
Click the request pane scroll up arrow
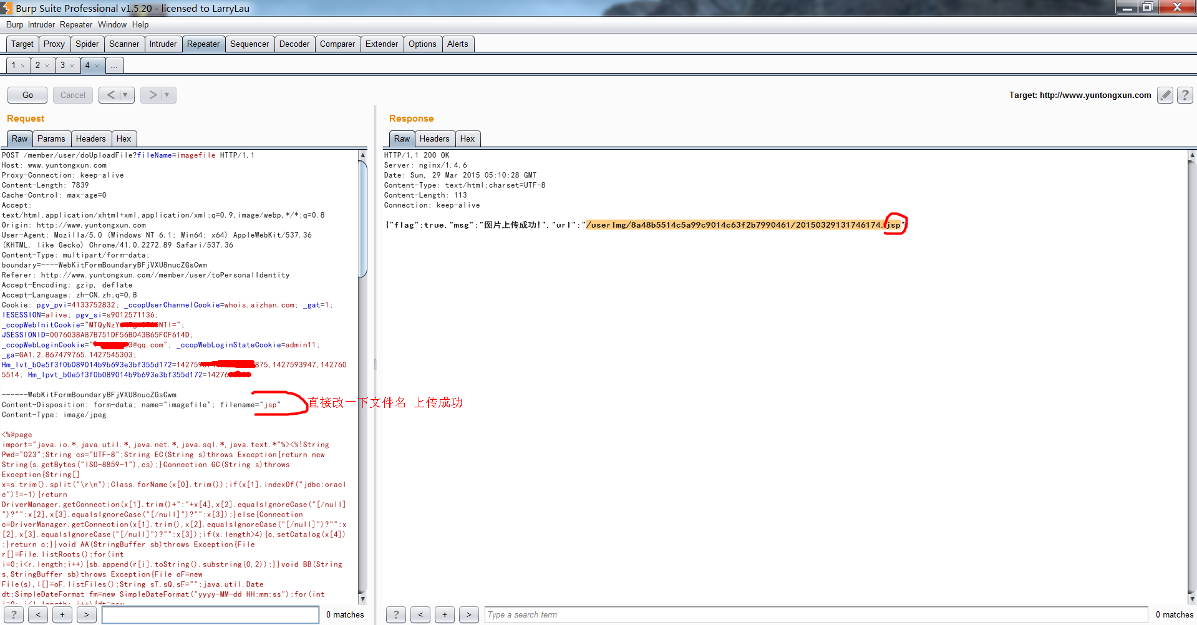(x=363, y=155)
